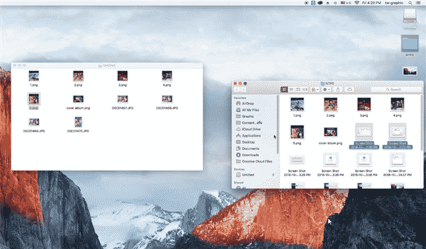
Task: Select the Untitled device in the sidebar
Action: [x=248, y=175]
